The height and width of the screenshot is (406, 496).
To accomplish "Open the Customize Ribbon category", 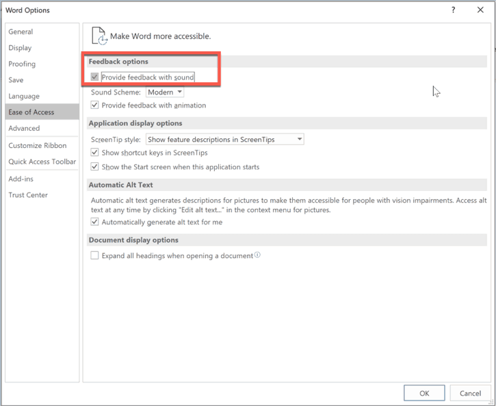I will (42, 146).
